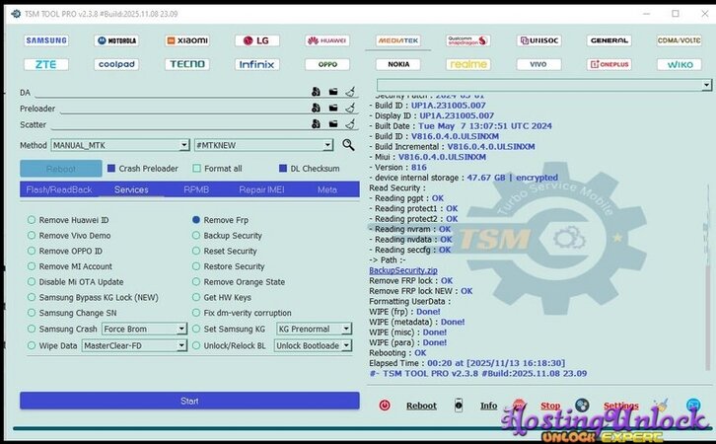Clear the Scatter field with broom icon

click(x=350, y=124)
